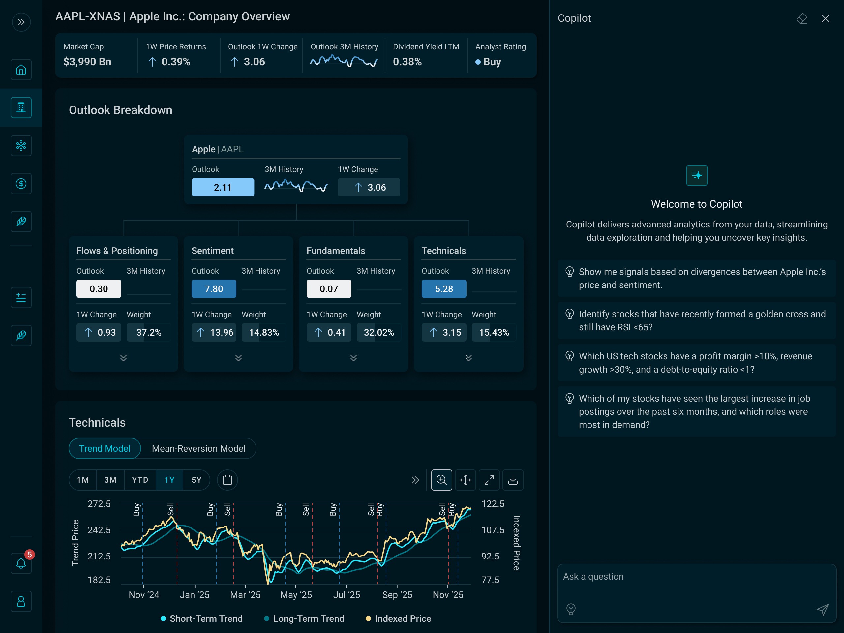Download the Technicals chart
Image resolution: width=844 pixels, height=633 pixels.
(513, 480)
